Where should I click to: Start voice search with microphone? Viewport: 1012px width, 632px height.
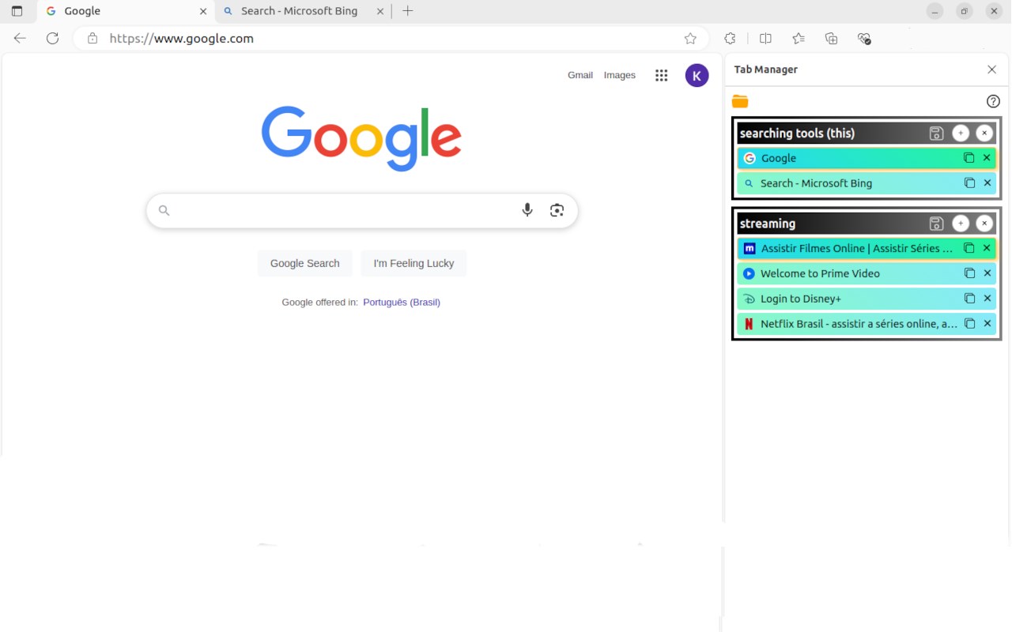point(527,210)
